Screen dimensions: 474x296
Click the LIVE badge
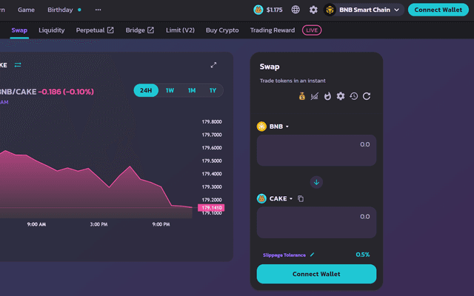pos(312,30)
